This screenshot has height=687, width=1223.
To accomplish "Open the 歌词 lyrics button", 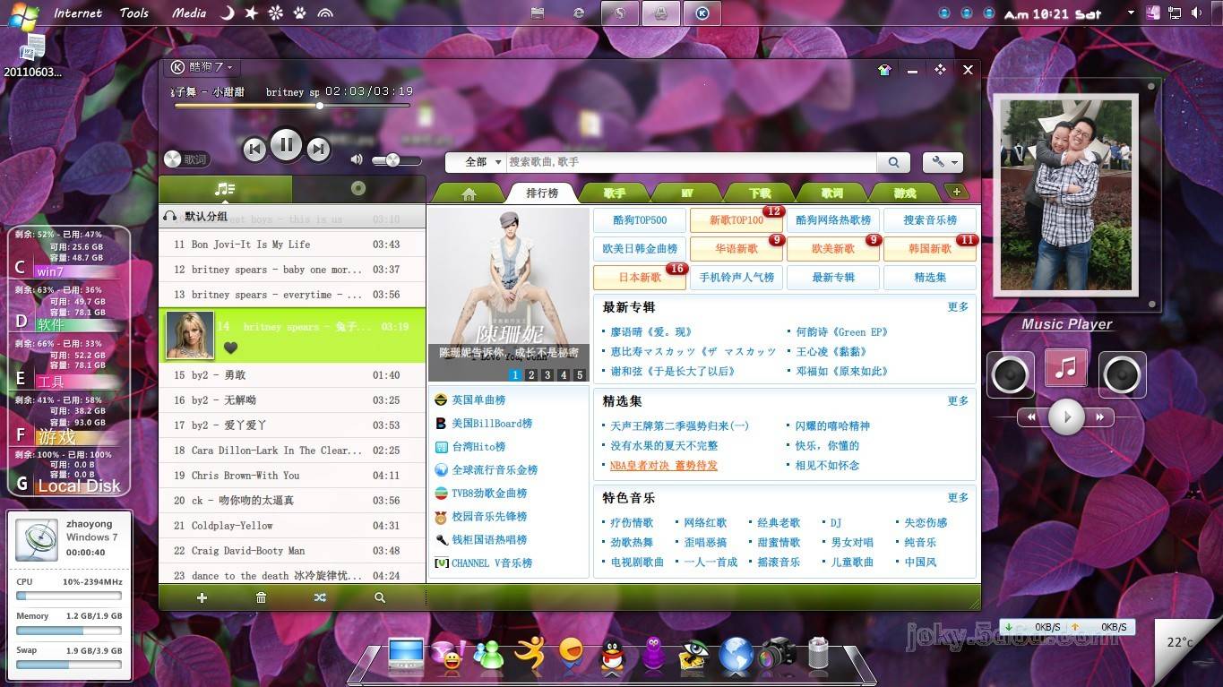I will [186, 159].
